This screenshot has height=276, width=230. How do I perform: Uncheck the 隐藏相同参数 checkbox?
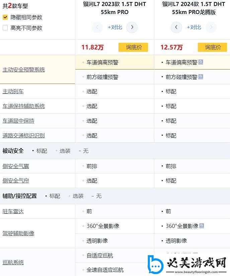point(5,17)
